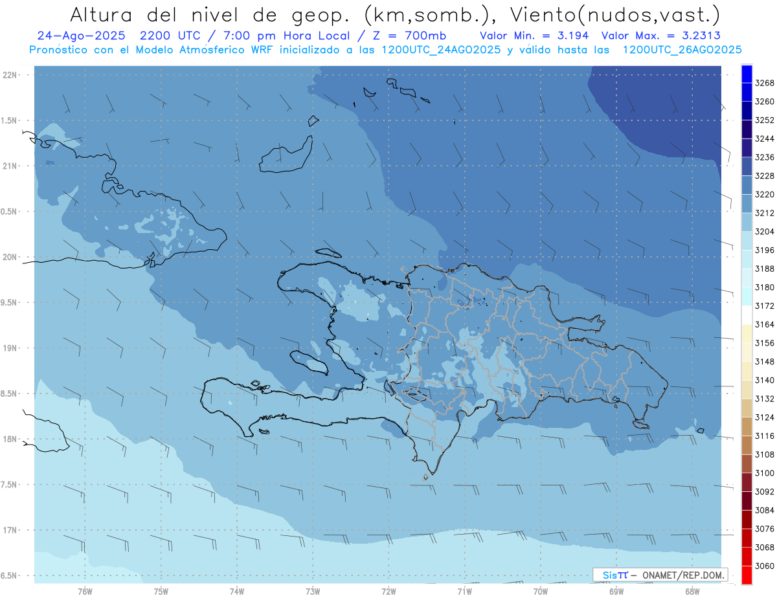777x600 pixels.
Task: Select the legend value label '3108'
Action: coord(765,454)
